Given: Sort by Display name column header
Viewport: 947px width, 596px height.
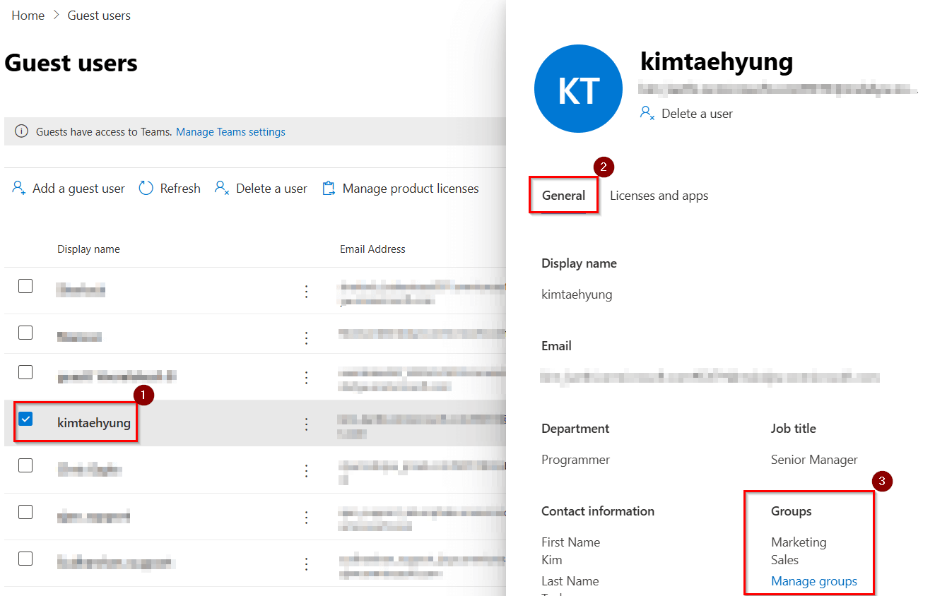Looking at the screenshot, I should tap(88, 249).
